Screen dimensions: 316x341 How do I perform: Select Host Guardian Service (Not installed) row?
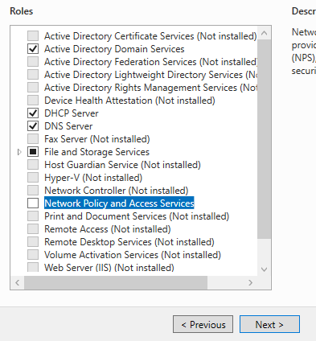[122, 165]
